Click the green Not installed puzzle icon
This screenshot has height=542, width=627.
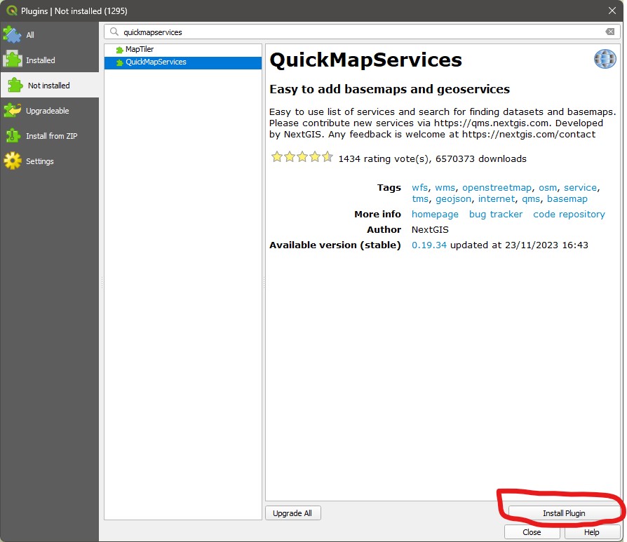tap(15, 85)
